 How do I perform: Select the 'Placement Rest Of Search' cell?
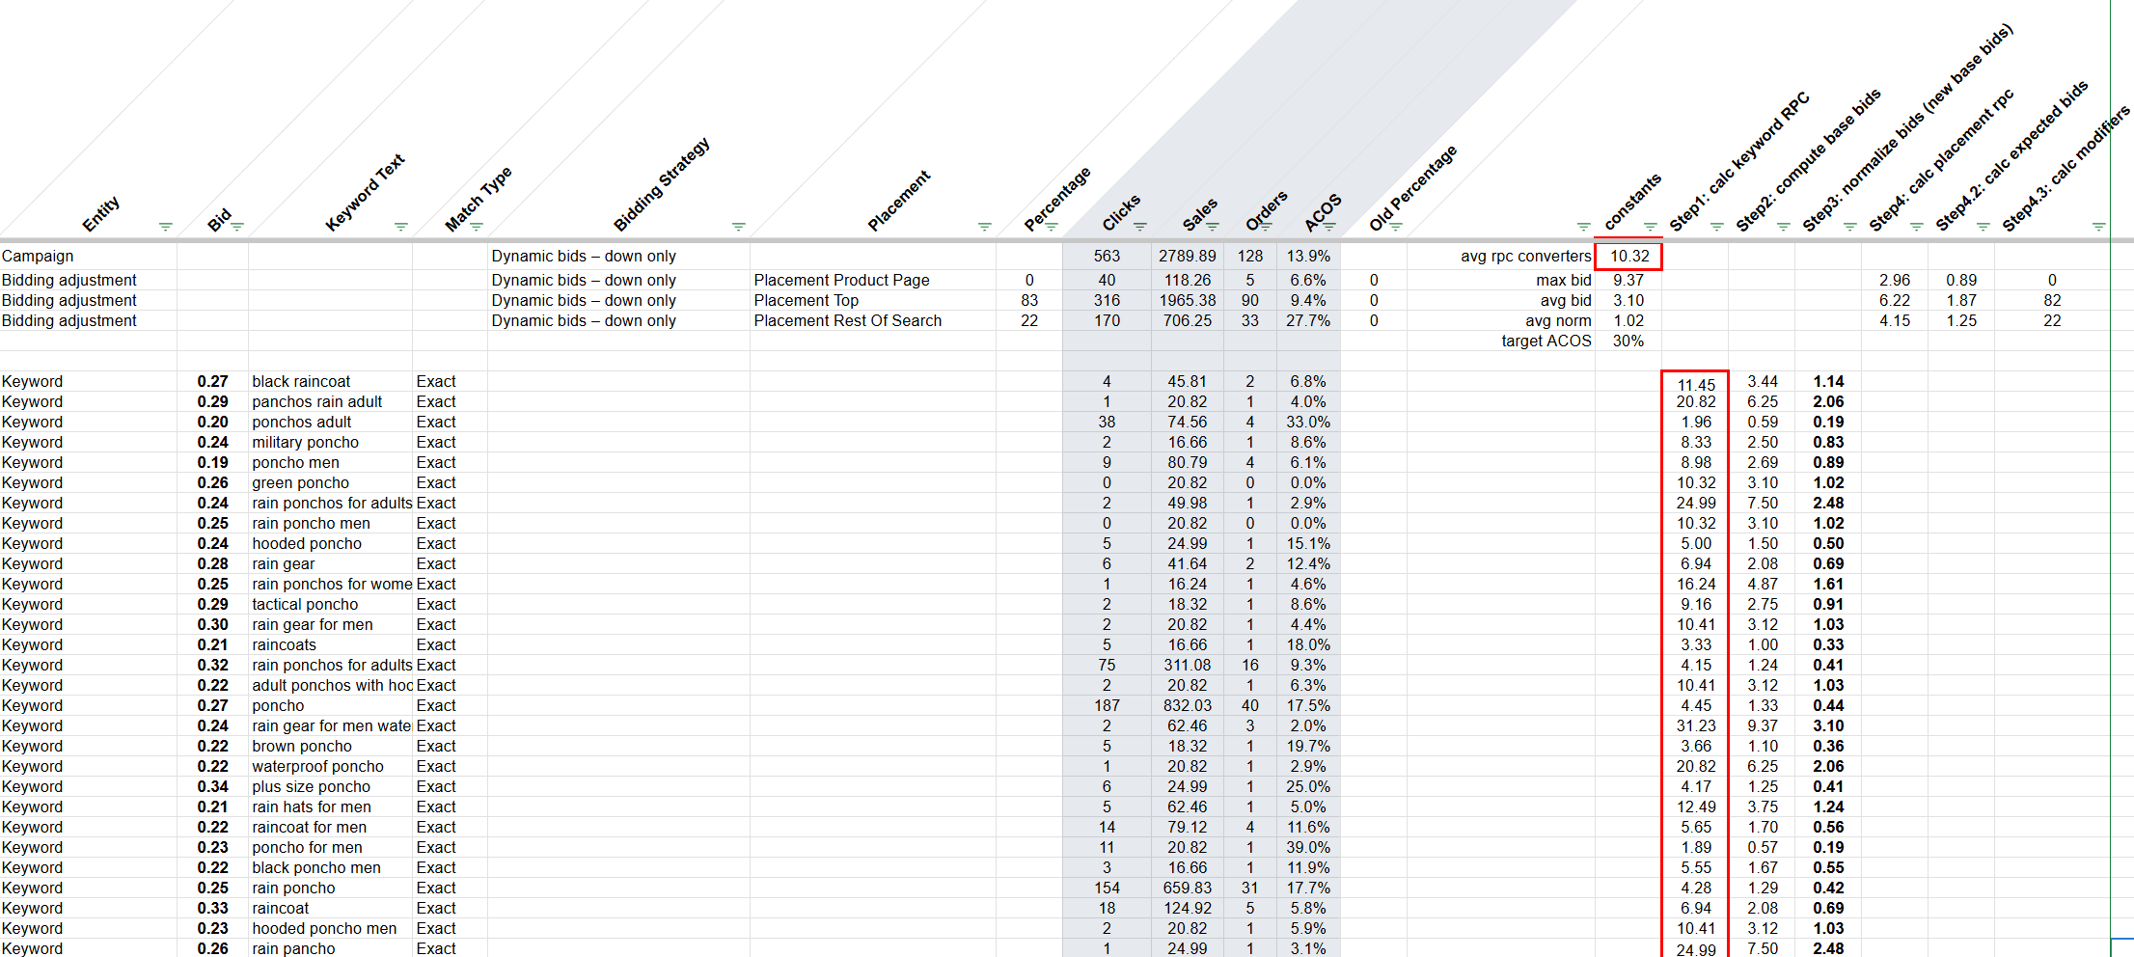click(873, 320)
